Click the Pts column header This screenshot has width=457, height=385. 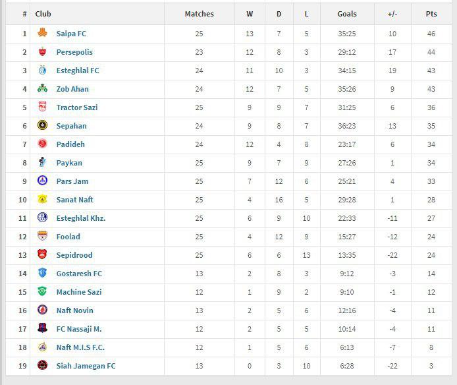pyautogui.click(x=431, y=14)
